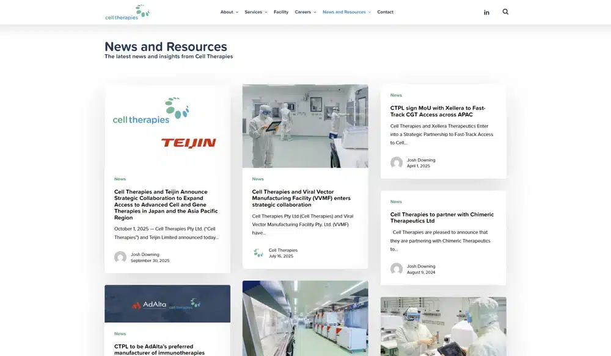This screenshot has height=356, width=611.
Task: Open the News and Resources menu
Action: coord(346,12)
